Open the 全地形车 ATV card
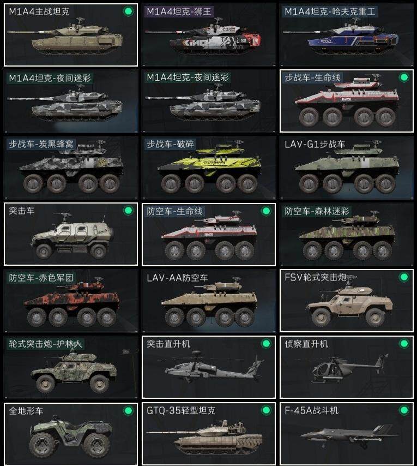Screen dimensions: 417x466 (71, 434)
